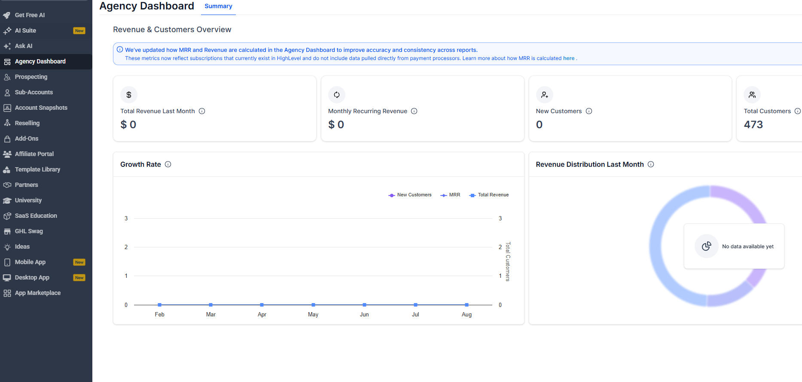Viewport: 802px width, 382px height.
Task: Click the info icon in the blue notice banner
Action: click(x=120, y=49)
